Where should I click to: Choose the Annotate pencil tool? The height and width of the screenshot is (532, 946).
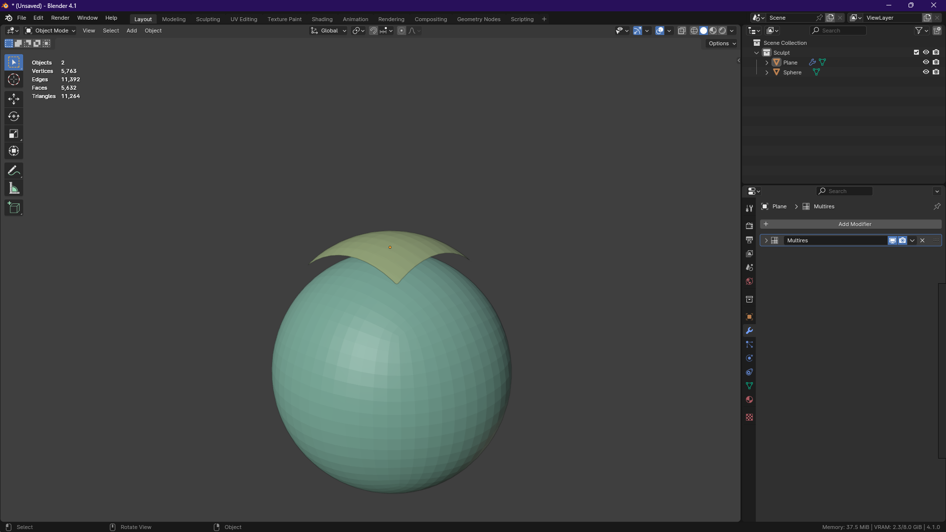14,171
